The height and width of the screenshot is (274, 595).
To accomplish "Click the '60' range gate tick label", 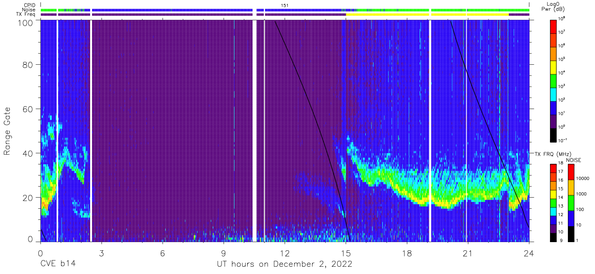I will coord(28,109).
